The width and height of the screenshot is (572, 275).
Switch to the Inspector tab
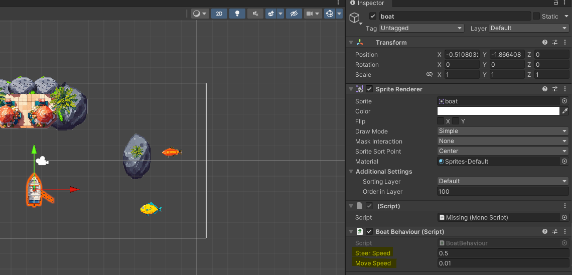coord(367,3)
